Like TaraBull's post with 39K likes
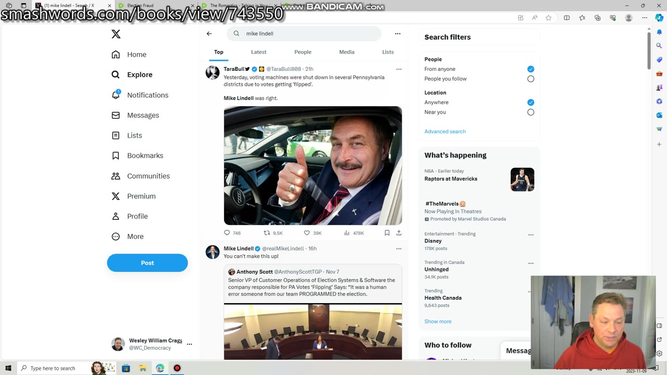This screenshot has height=375, width=667. [x=313, y=233]
